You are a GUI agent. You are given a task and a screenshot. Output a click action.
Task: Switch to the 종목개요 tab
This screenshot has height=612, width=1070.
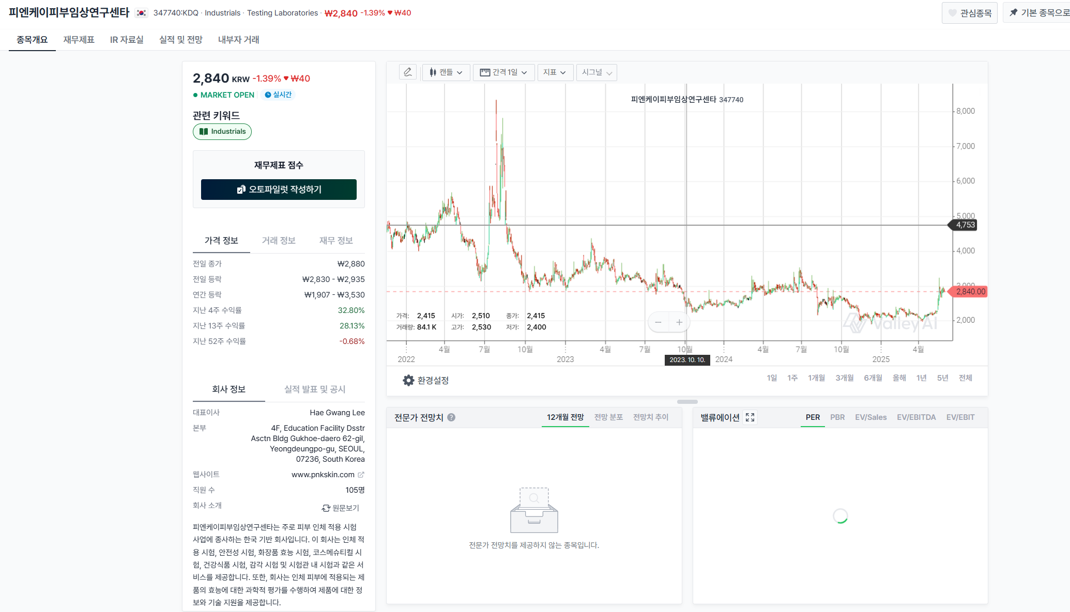click(x=32, y=40)
